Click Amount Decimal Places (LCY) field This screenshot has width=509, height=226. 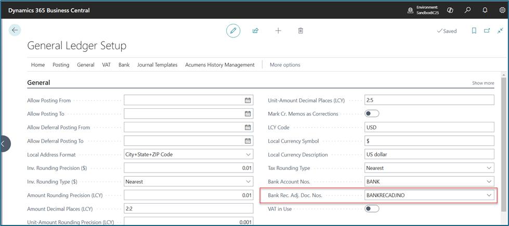tap(189, 209)
